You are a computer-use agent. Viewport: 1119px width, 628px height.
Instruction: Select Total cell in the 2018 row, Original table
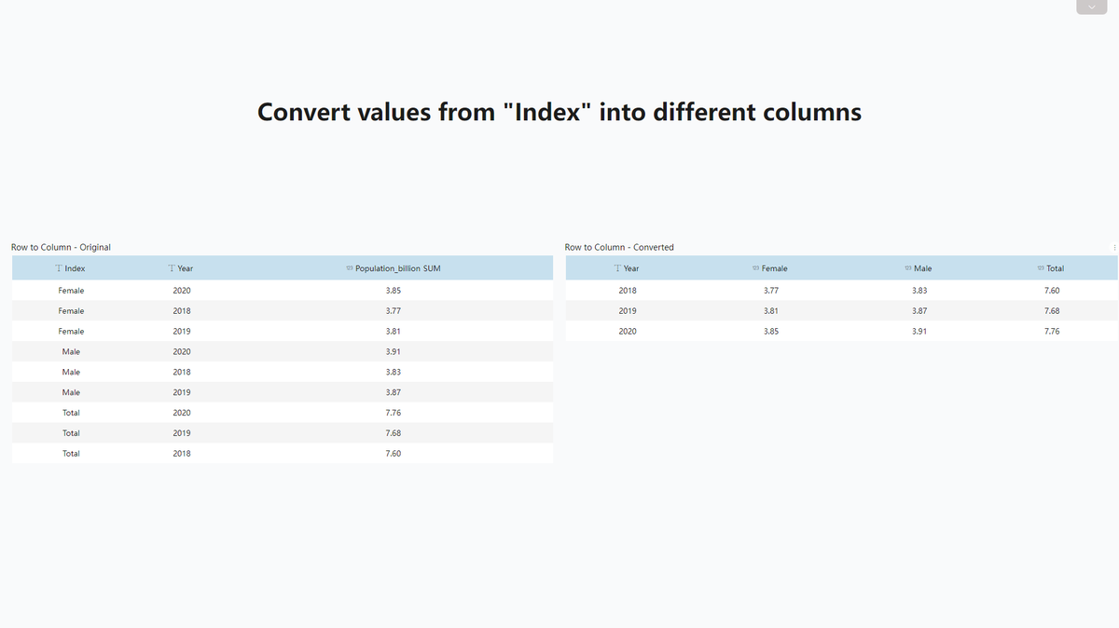point(71,454)
